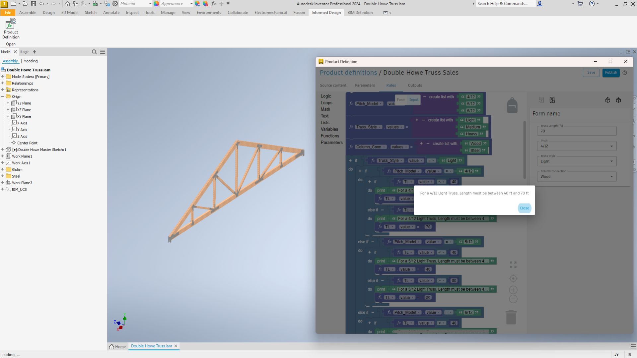Click the Home icon in quick access toolbar
Image resolution: width=637 pixels, height=358 pixels.
click(x=68, y=4)
